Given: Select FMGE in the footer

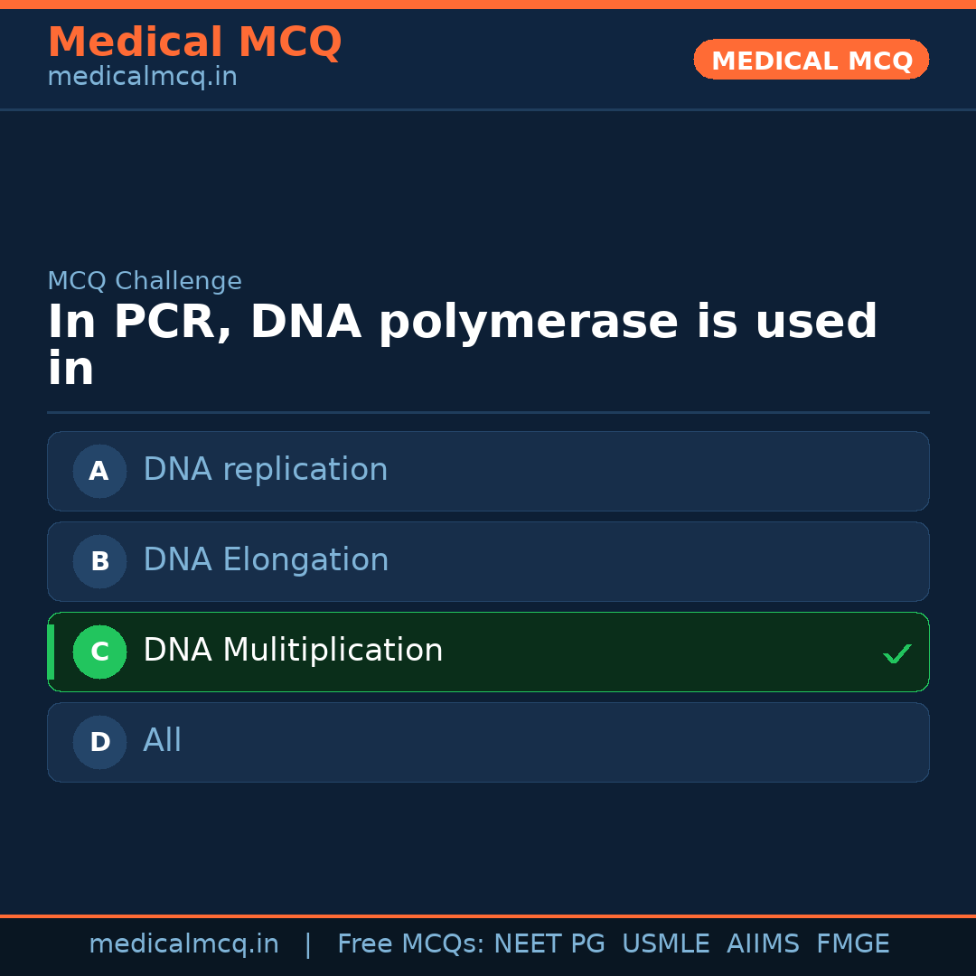Looking at the screenshot, I should coord(852,944).
